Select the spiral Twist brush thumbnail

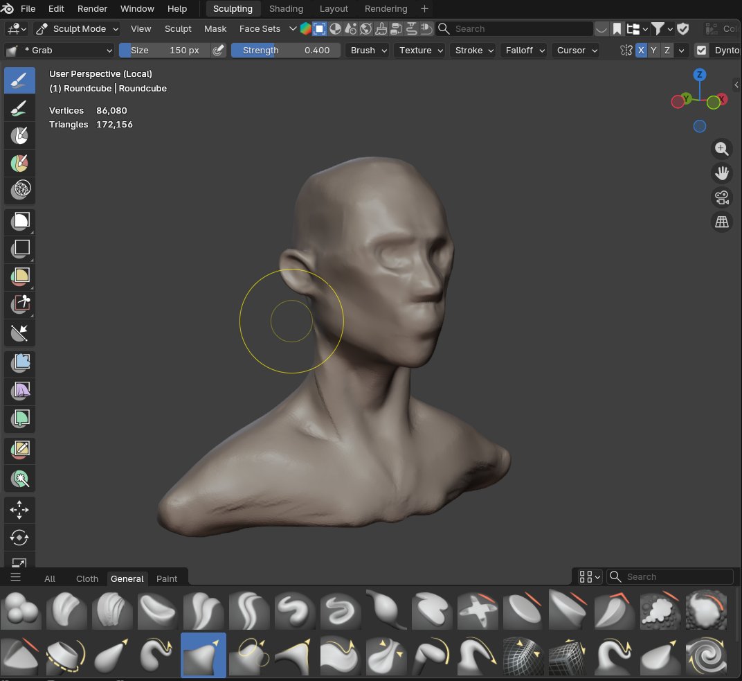click(x=706, y=656)
